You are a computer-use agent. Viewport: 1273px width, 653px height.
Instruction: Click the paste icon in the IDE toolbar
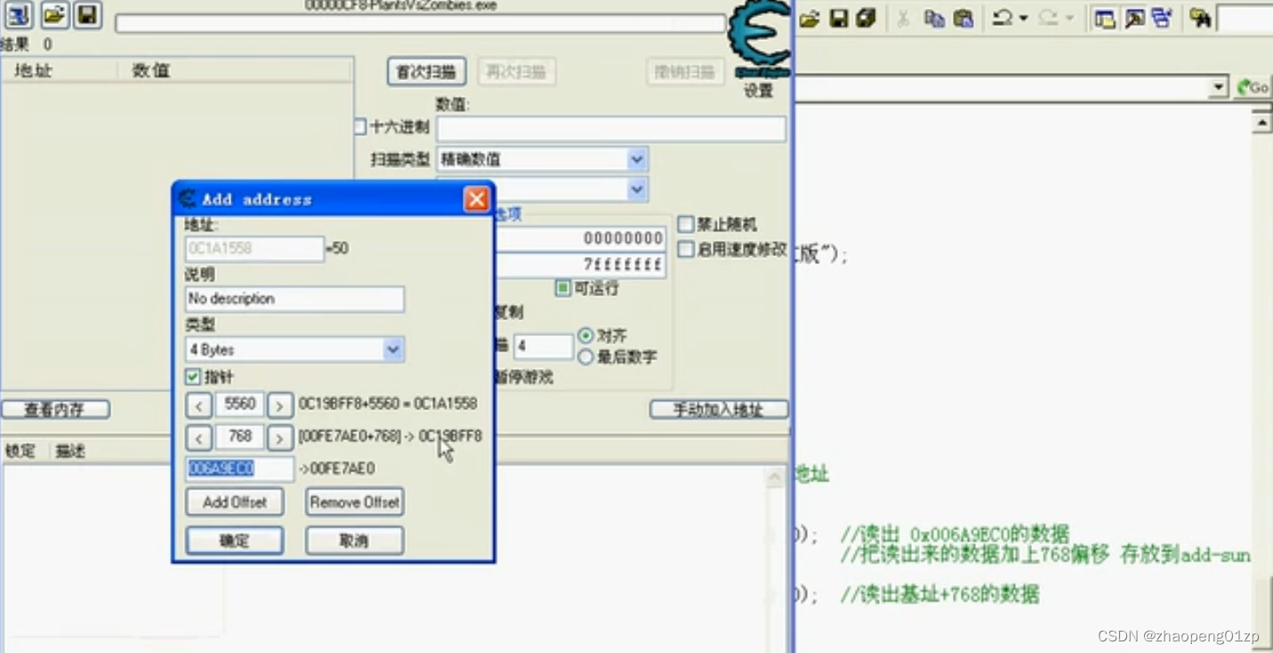coord(963,19)
